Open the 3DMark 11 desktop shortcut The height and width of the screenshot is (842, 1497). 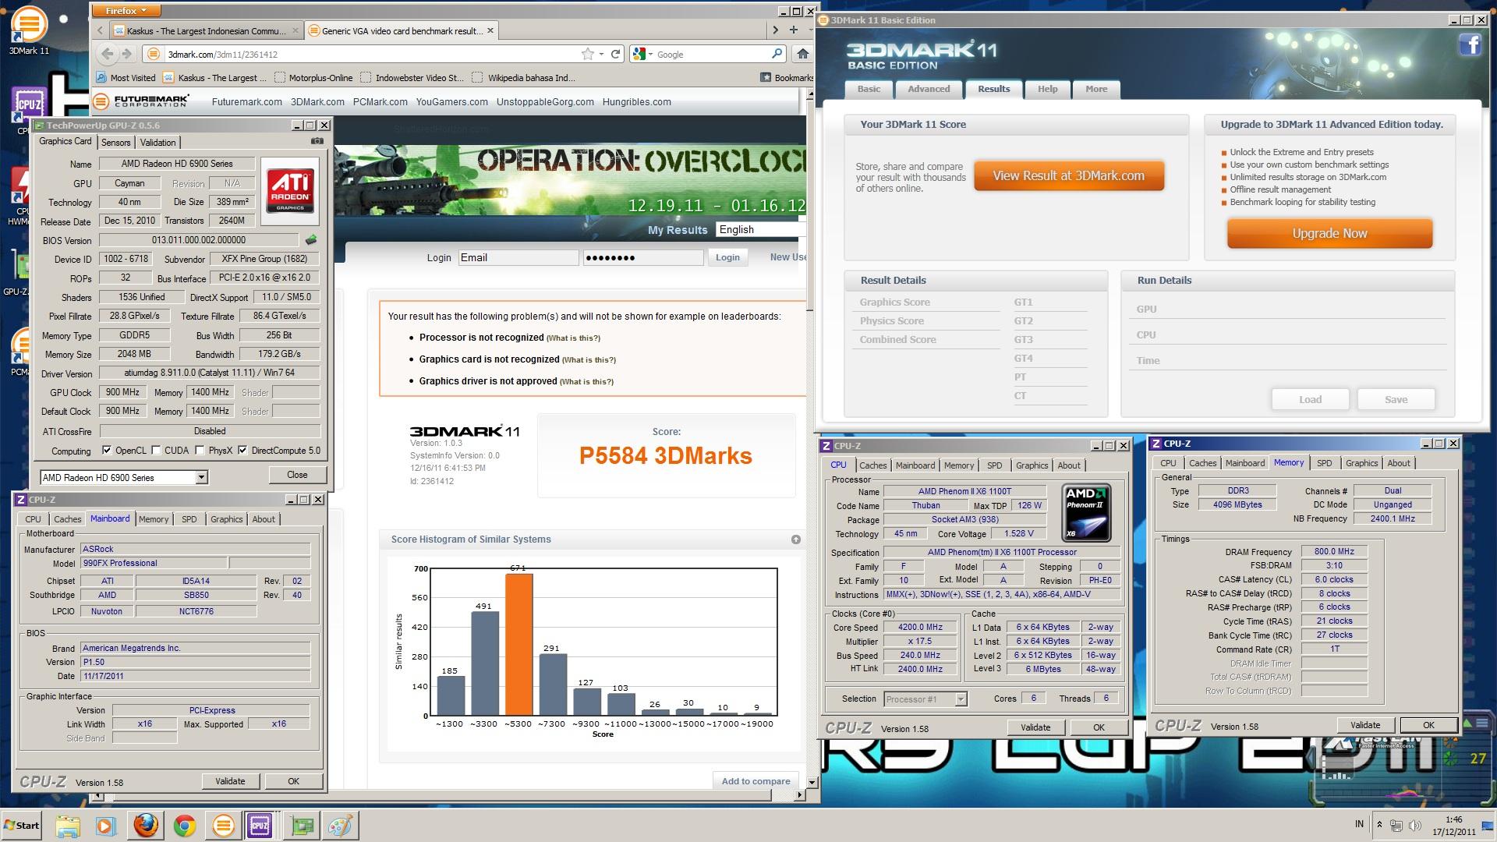pos(28,30)
